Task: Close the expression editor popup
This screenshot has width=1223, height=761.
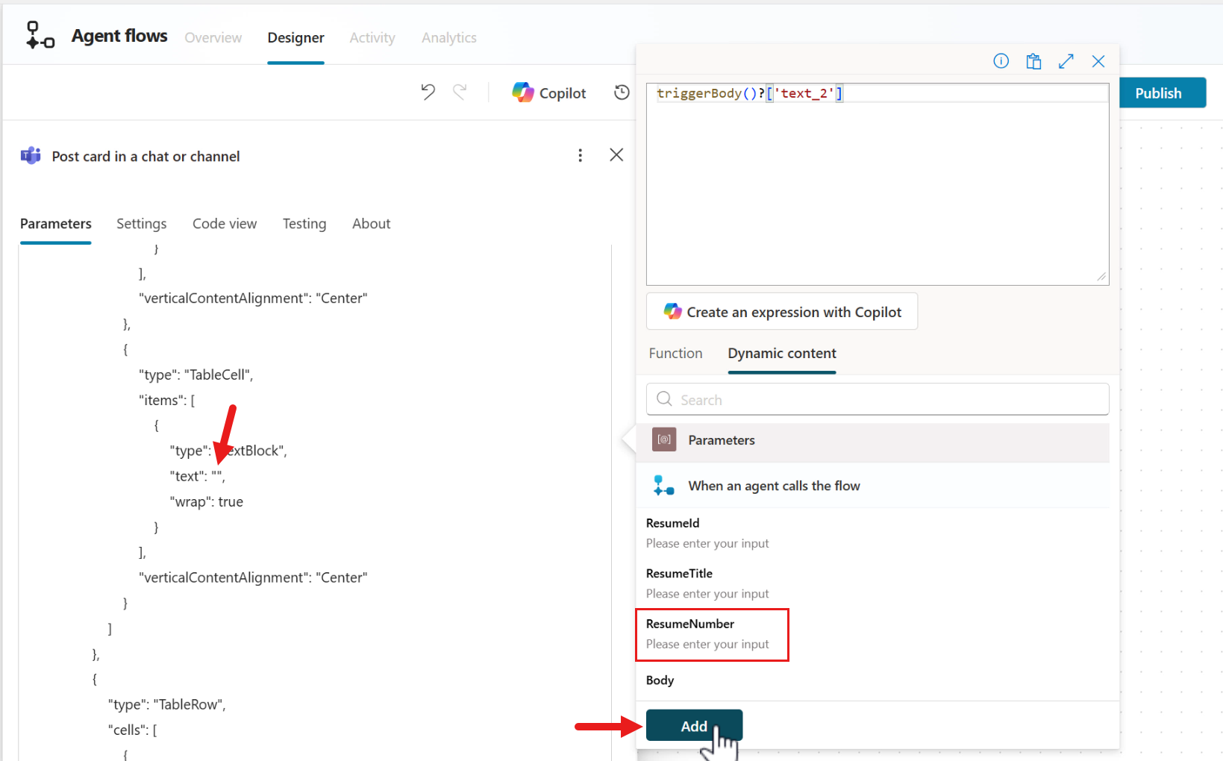Action: click(x=1098, y=61)
